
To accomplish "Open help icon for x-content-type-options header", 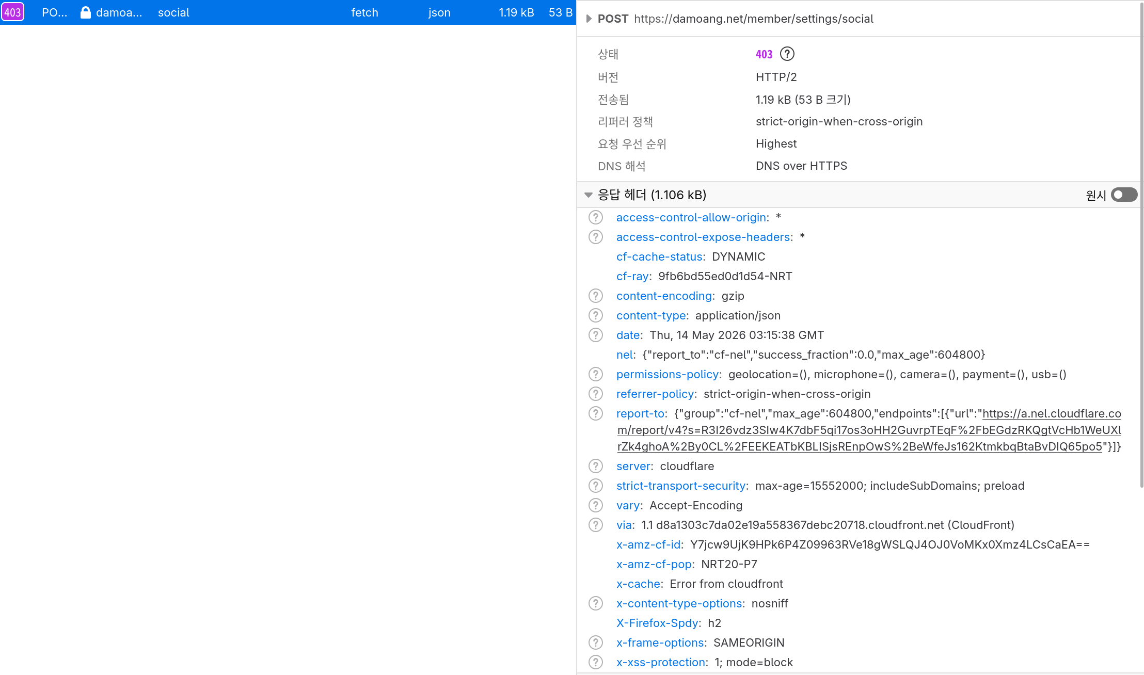I will (x=596, y=603).
